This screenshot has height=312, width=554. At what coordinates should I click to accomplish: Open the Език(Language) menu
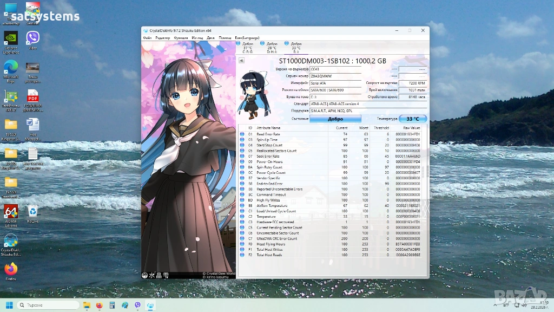click(247, 38)
